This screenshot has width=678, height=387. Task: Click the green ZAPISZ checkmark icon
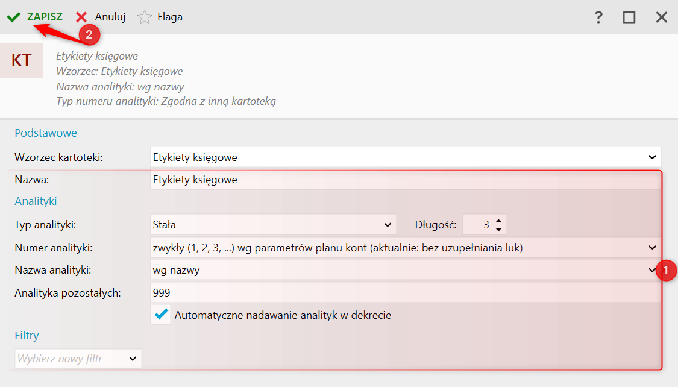[13, 17]
